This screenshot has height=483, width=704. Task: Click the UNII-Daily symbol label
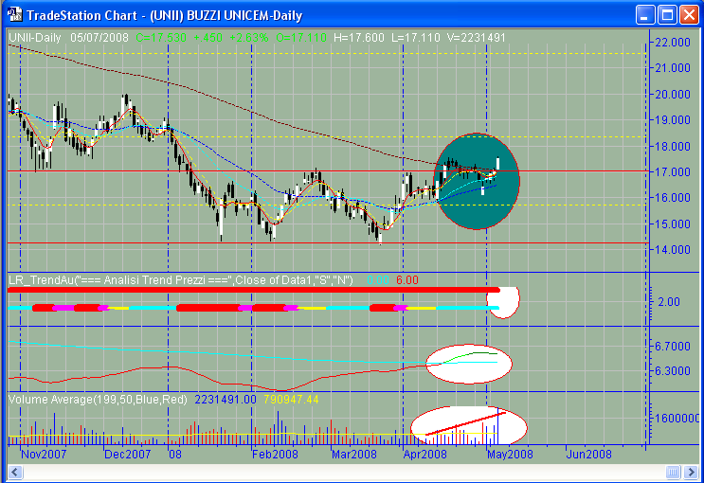(33, 37)
